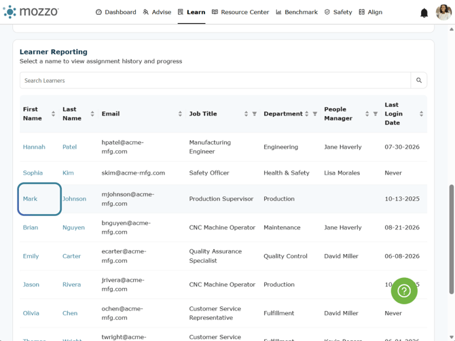The image size is (455, 341).
Task: Click the Chen last name link
Action: coord(70,313)
